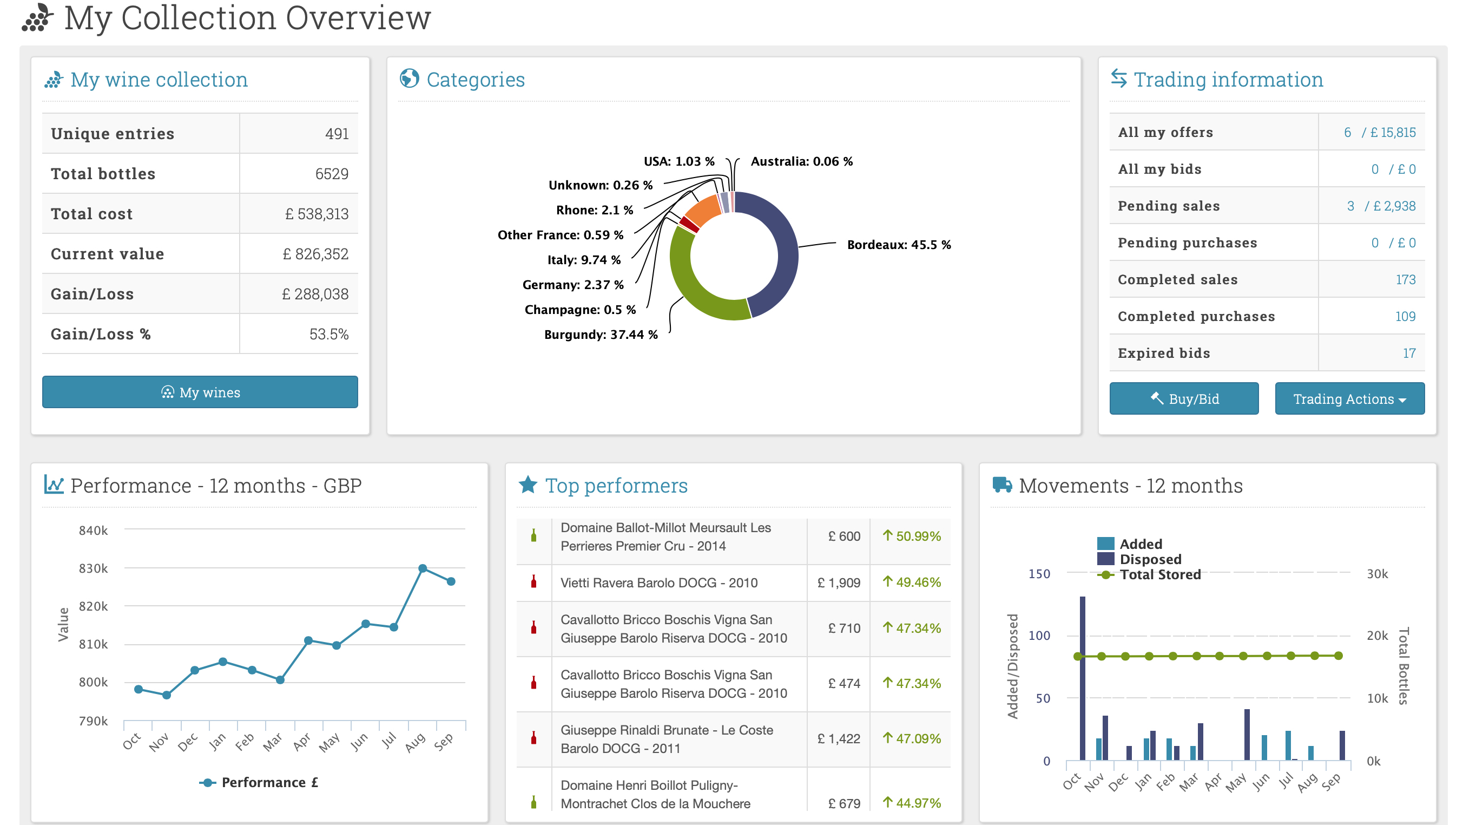Open the Completed sales count 173

click(x=1405, y=279)
